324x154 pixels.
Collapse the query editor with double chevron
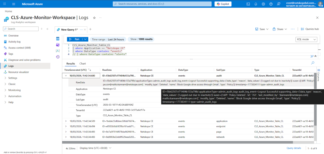tap(315, 56)
